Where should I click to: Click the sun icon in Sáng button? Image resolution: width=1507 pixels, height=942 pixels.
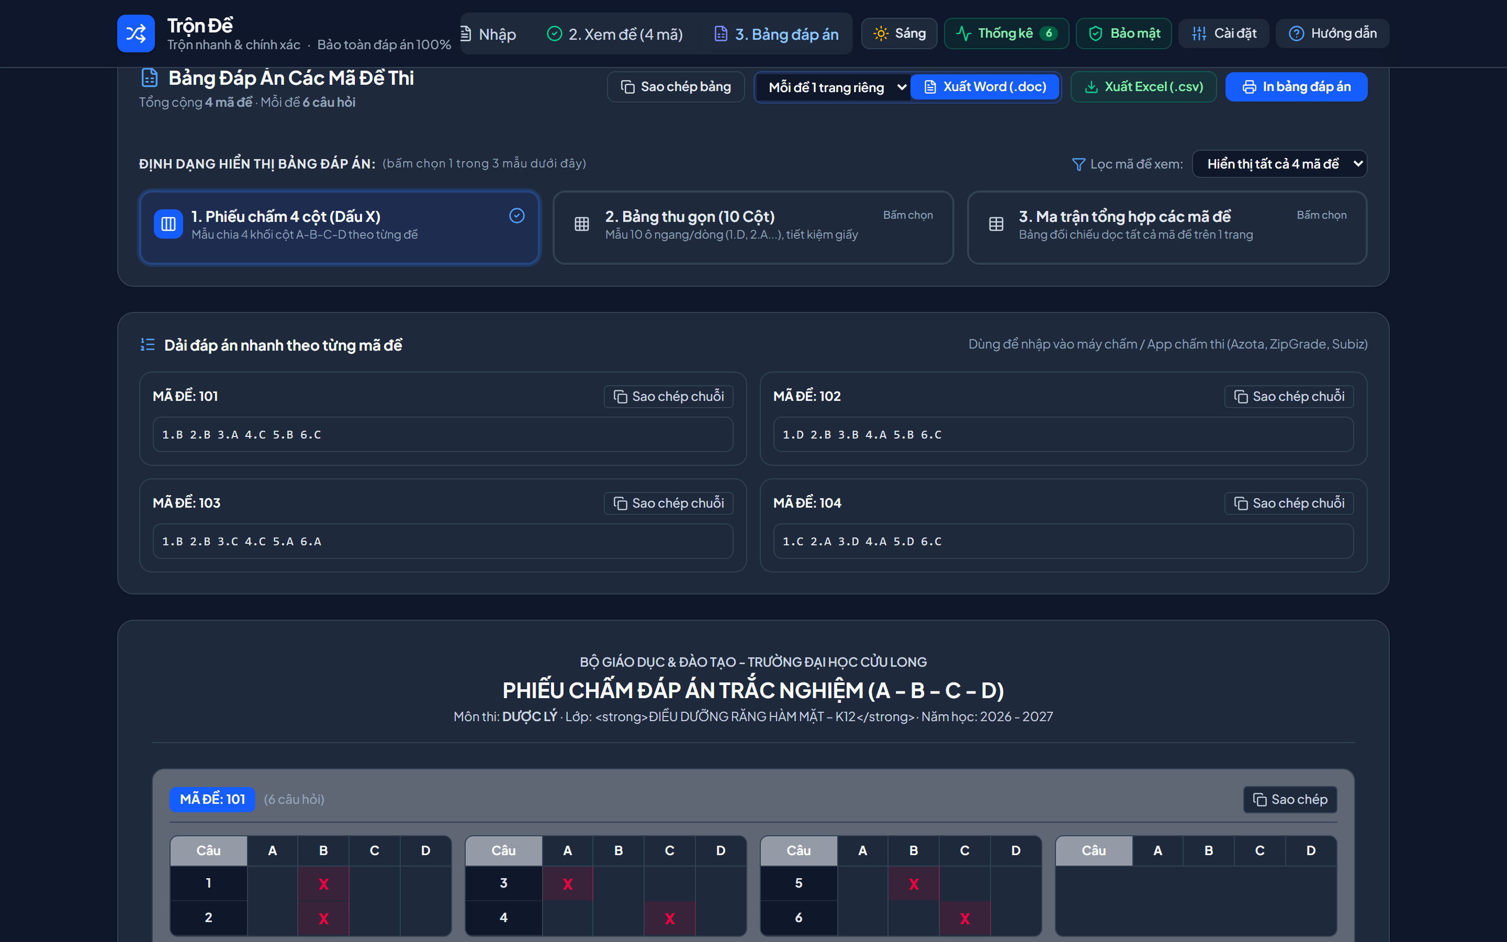pos(881,33)
